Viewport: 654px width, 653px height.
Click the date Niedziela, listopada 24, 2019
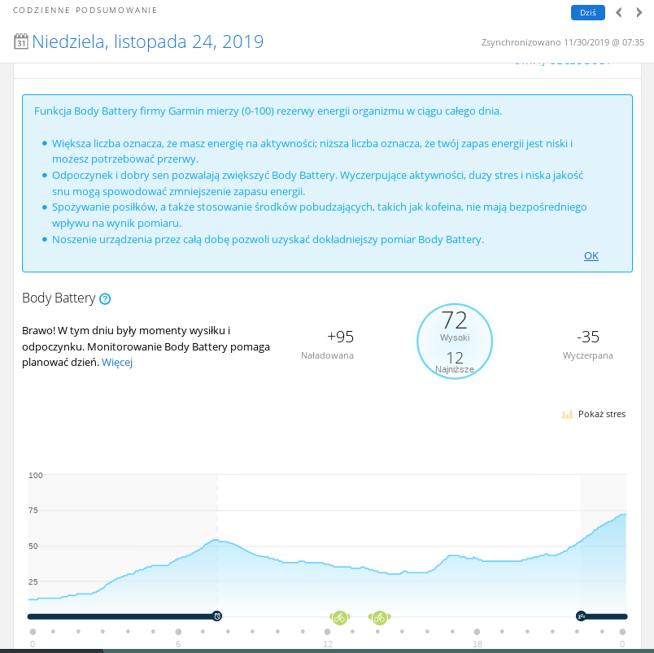148,41
